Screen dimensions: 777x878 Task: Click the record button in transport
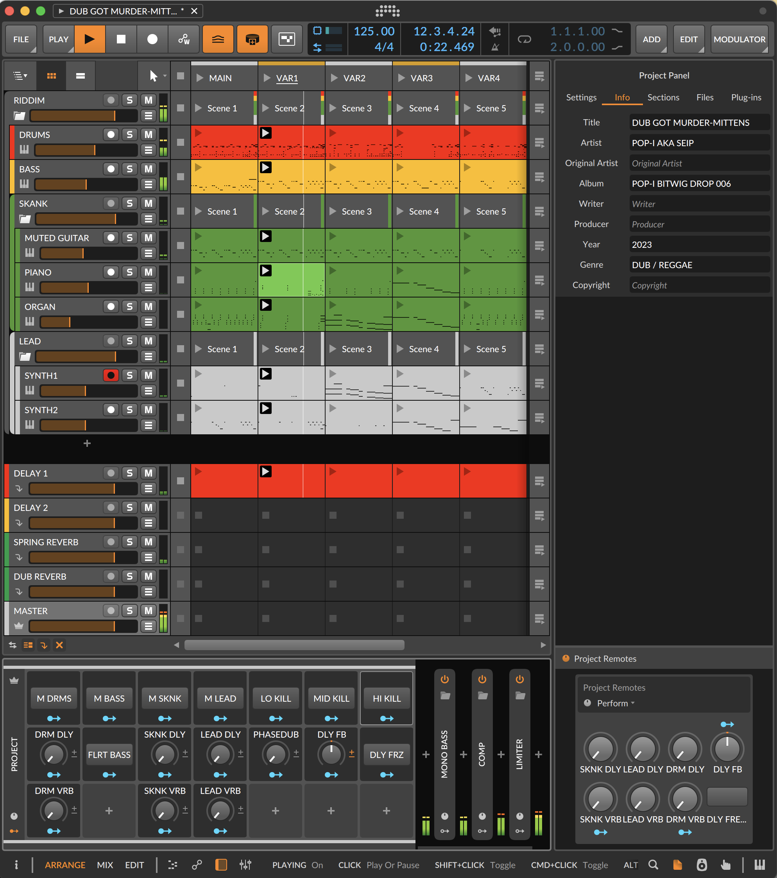pyautogui.click(x=152, y=39)
